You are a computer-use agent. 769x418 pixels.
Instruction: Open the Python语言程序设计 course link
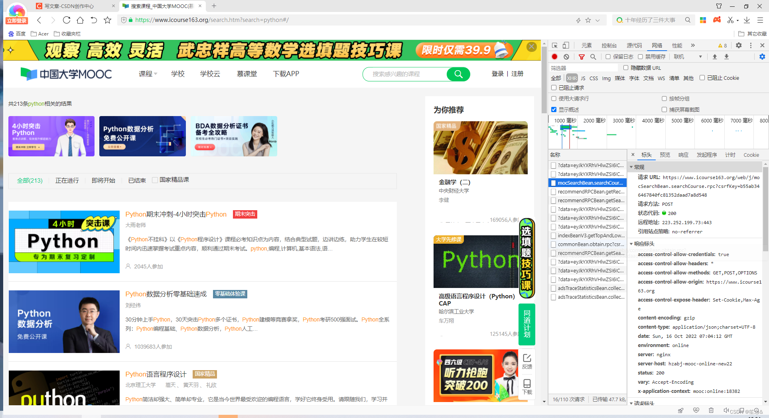click(x=156, y=374)
